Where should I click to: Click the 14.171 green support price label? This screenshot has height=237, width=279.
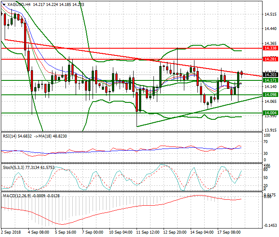pos(270,80)
